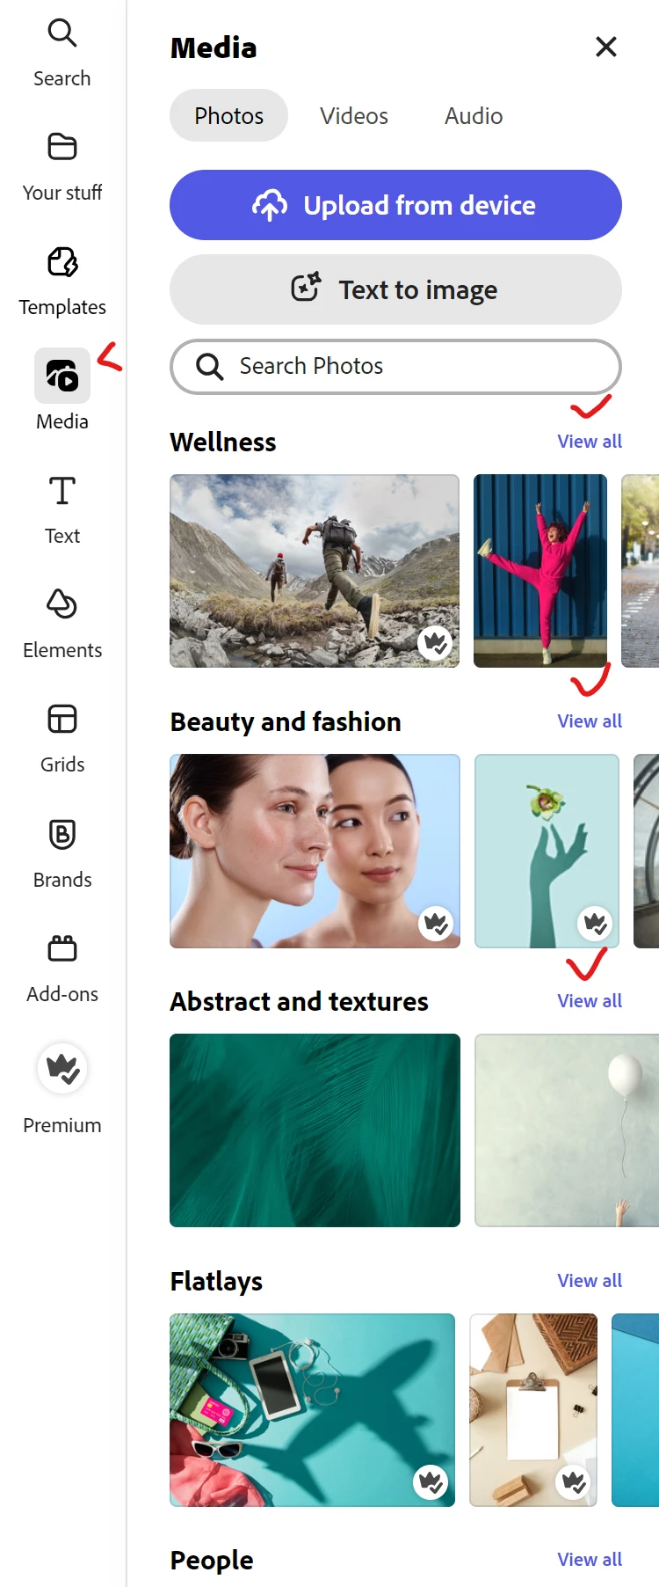Click Upload from device button
The width and height of the screenshot is (659, 1587).
[395, 205]
